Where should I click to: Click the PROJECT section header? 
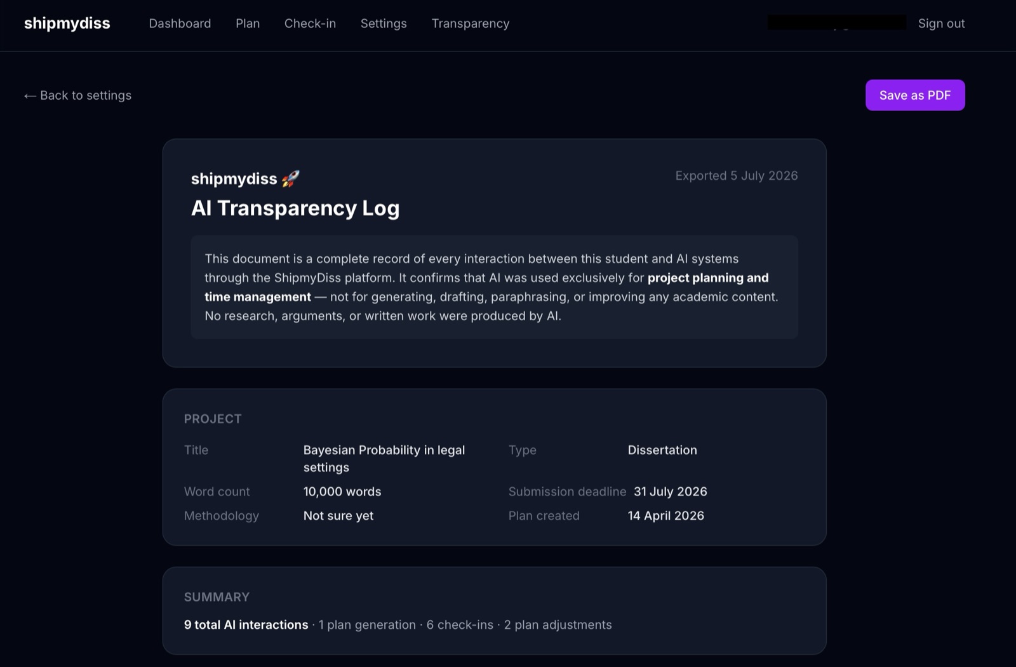(x=213, y=419)
